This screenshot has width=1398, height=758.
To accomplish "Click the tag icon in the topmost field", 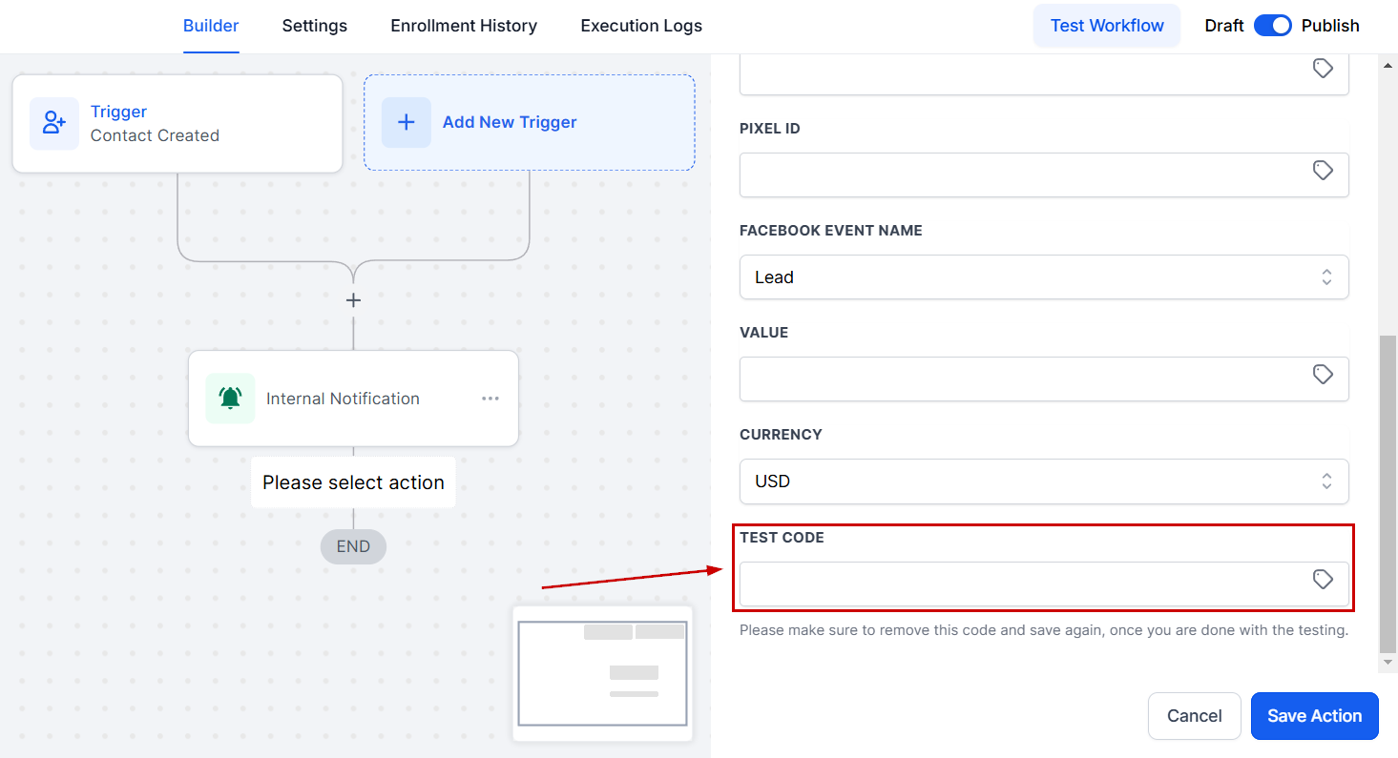I will coord(1323,69).
